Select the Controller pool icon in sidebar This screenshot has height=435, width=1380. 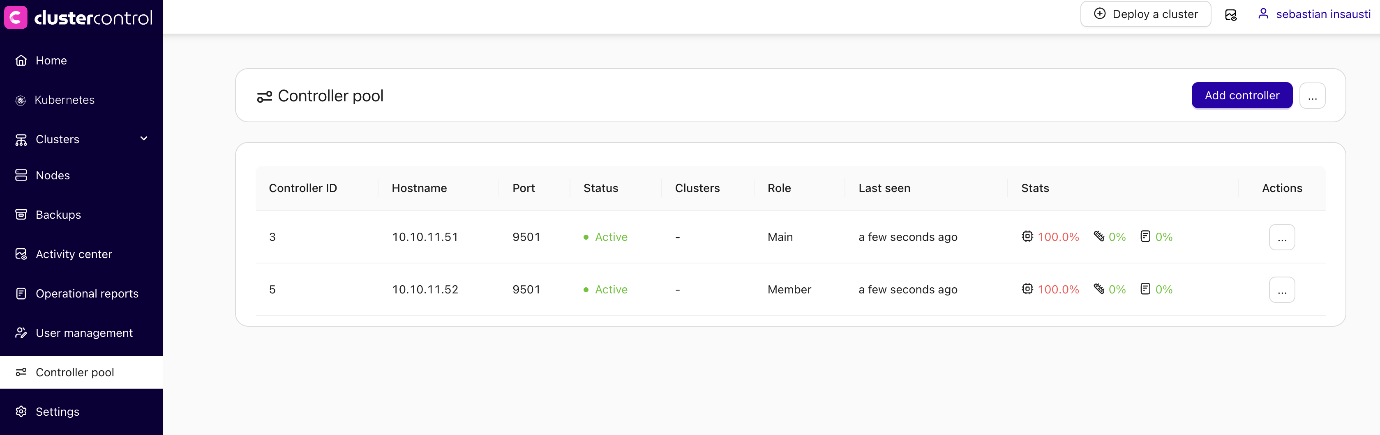click(21, 372)
